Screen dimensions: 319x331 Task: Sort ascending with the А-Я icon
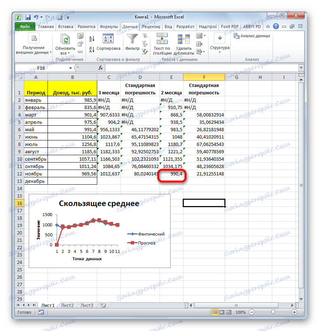(x=92, y=38)
